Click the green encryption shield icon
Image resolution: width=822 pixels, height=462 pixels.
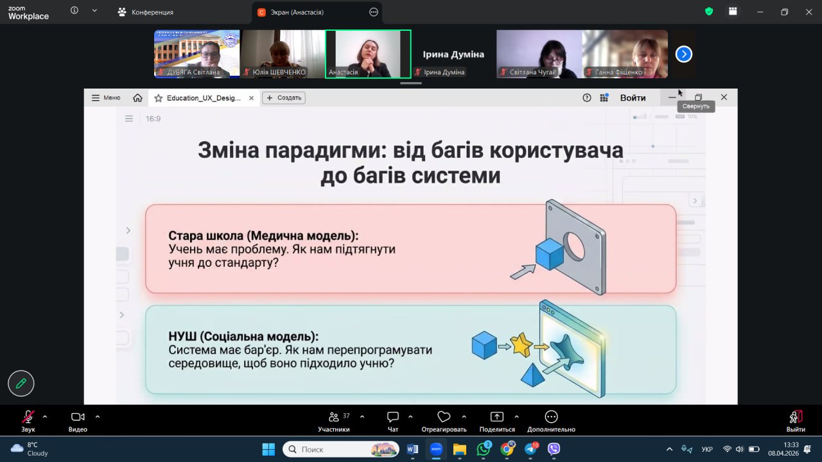tap(709, 12)
